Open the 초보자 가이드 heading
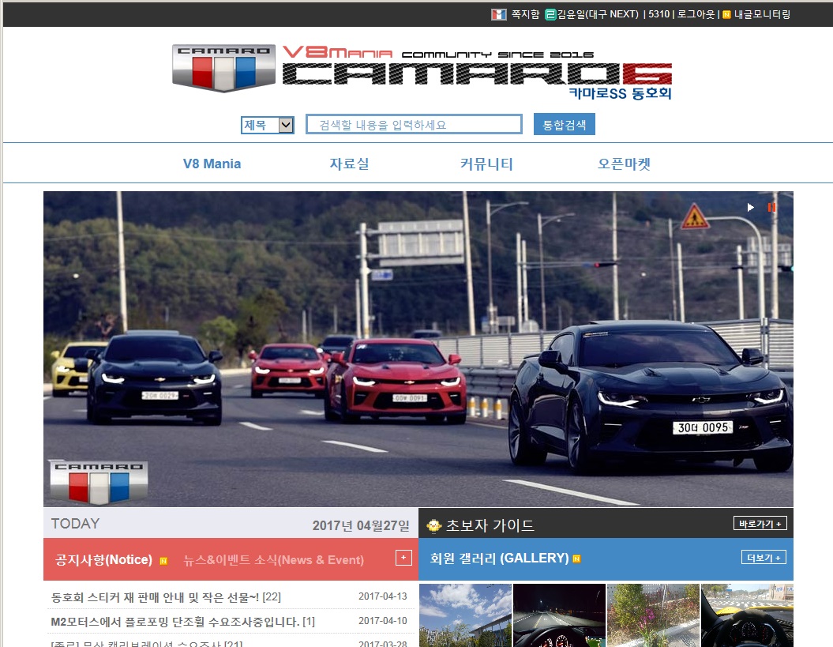833x647 pixels. click(490, 525)
